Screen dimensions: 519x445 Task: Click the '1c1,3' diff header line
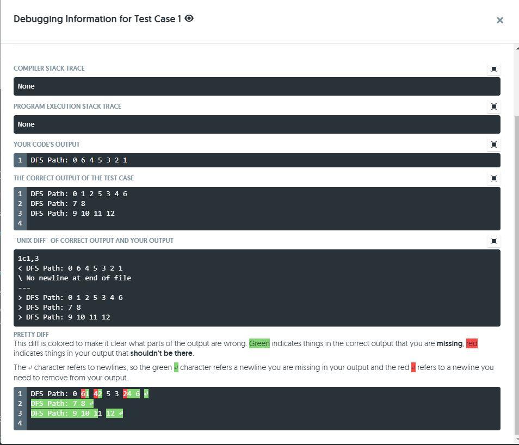[x=28, y=258]
